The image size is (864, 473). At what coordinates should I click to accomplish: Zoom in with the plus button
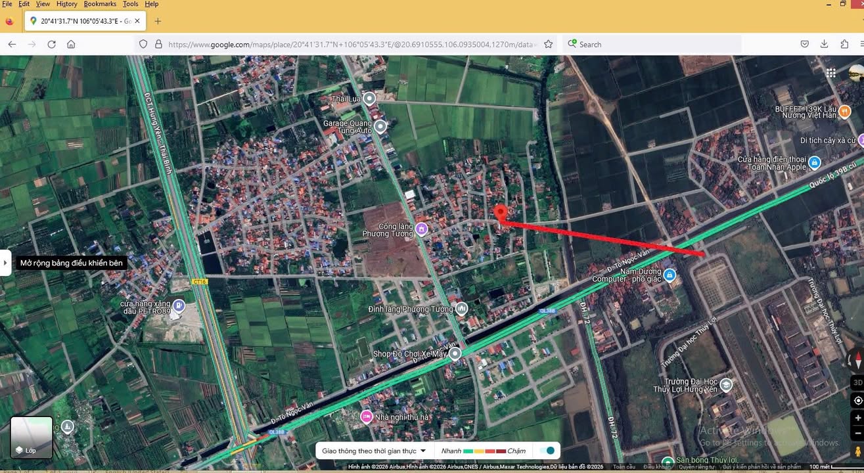point(857,417)
